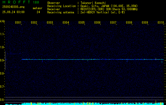Click the 0307 time marker

point(113,23)
